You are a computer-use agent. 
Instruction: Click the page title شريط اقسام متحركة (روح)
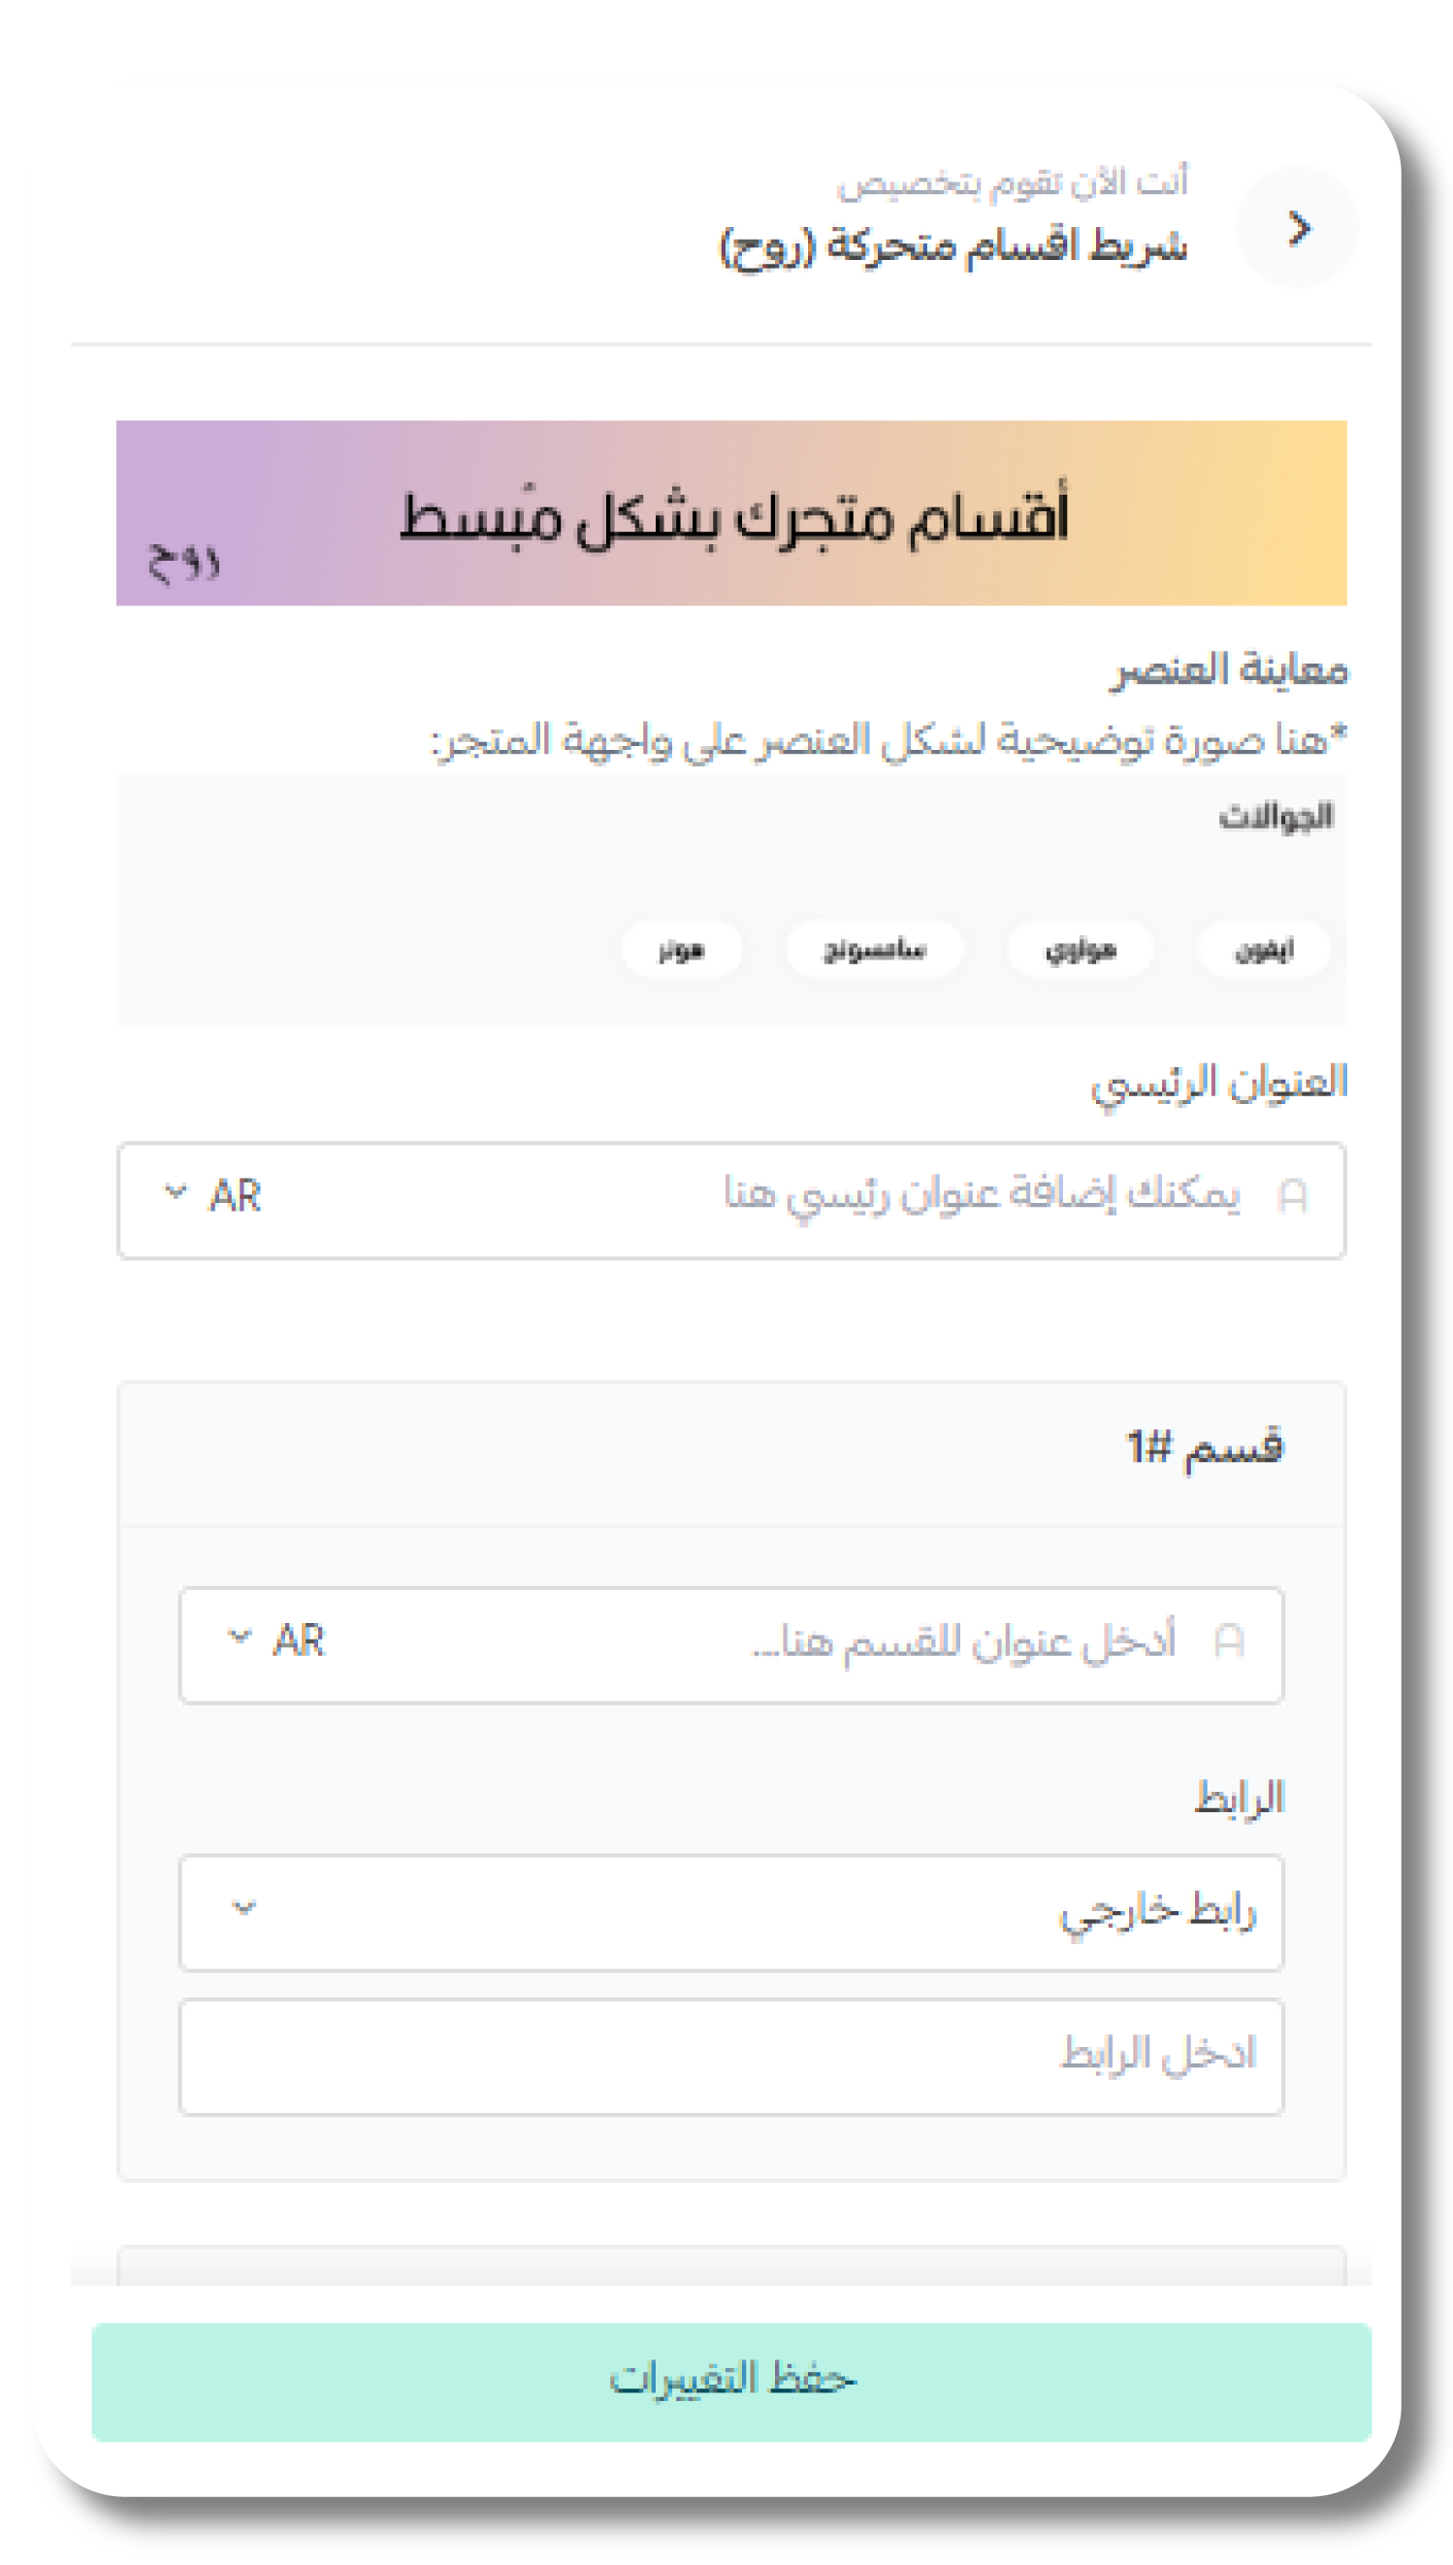953,245
